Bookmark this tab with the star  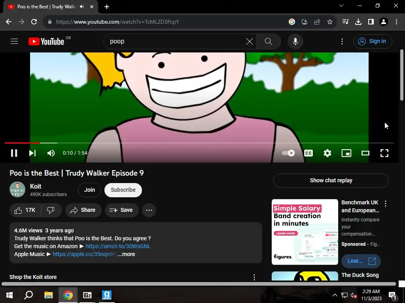coord(330,22)
